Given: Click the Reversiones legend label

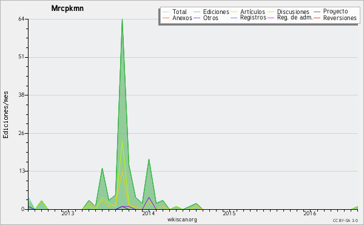Looking at the screenshot, I should [x=340, y=18].
